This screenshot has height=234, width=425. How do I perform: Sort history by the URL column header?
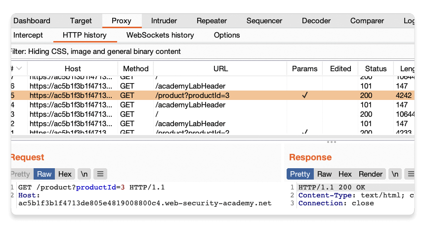tap(220, 69)
